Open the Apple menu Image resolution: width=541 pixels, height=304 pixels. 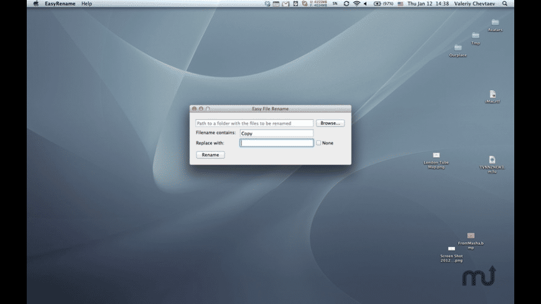click(36, 4)
